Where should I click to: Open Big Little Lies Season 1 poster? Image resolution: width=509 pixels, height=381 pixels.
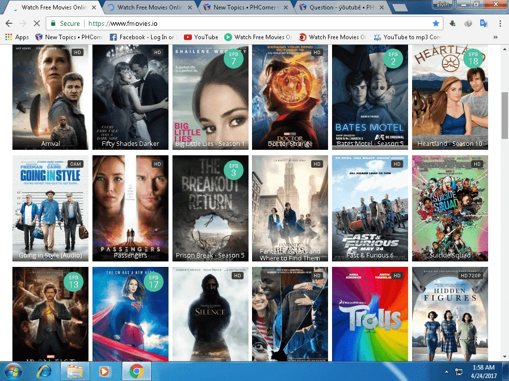point(210,97)
